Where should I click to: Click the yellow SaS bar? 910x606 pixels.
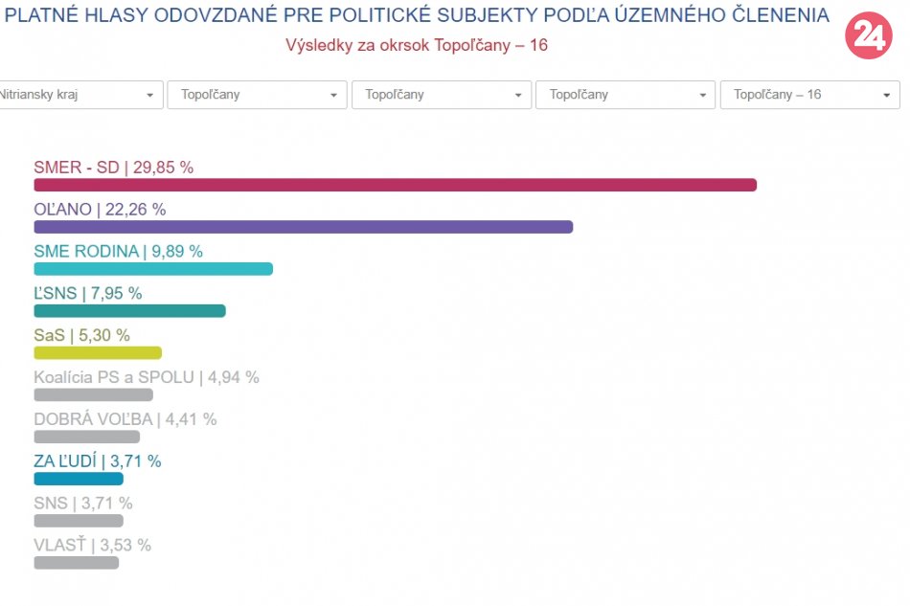[98, 352]
